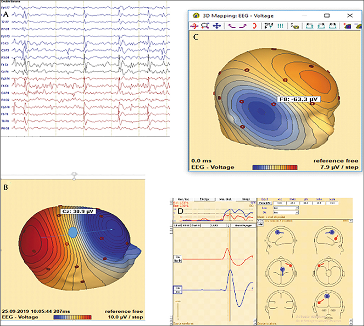This screenshot has height=326, width=364.
Task: Click the color scale bar in panel B
Action: [72, 317]
